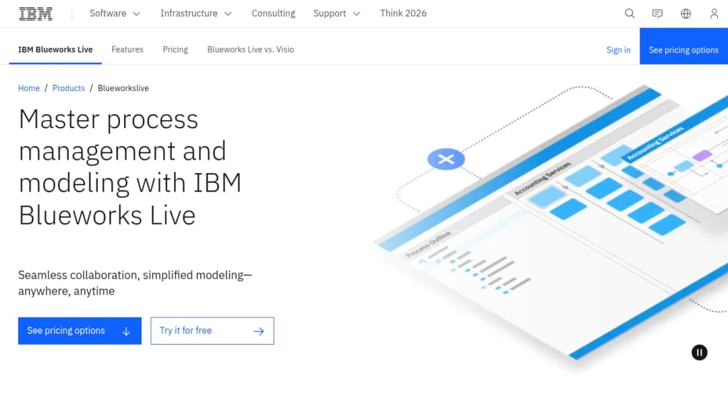Open the chat contact icon
Viewport: 728px width, 410px height.
[x=657, y=13]
